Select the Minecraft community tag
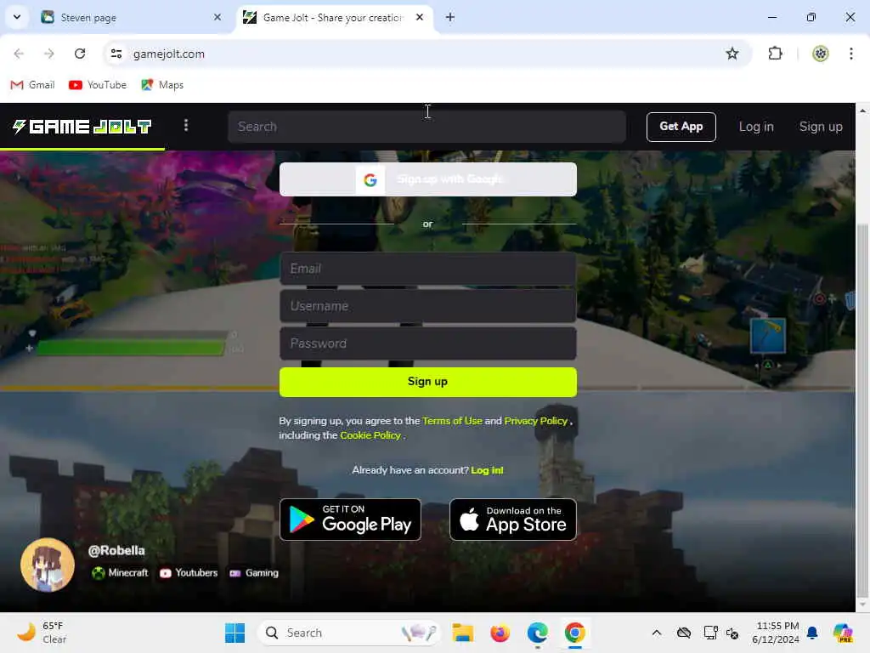The width and height of the screenshot is (870, 653). [x=120, y=572]
